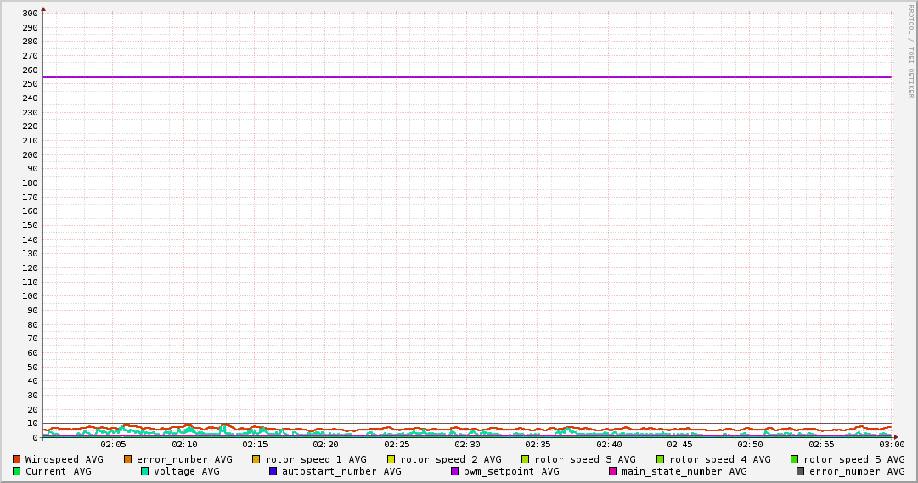Click the rotor speed 3 AVG swatch

(525, 459)
